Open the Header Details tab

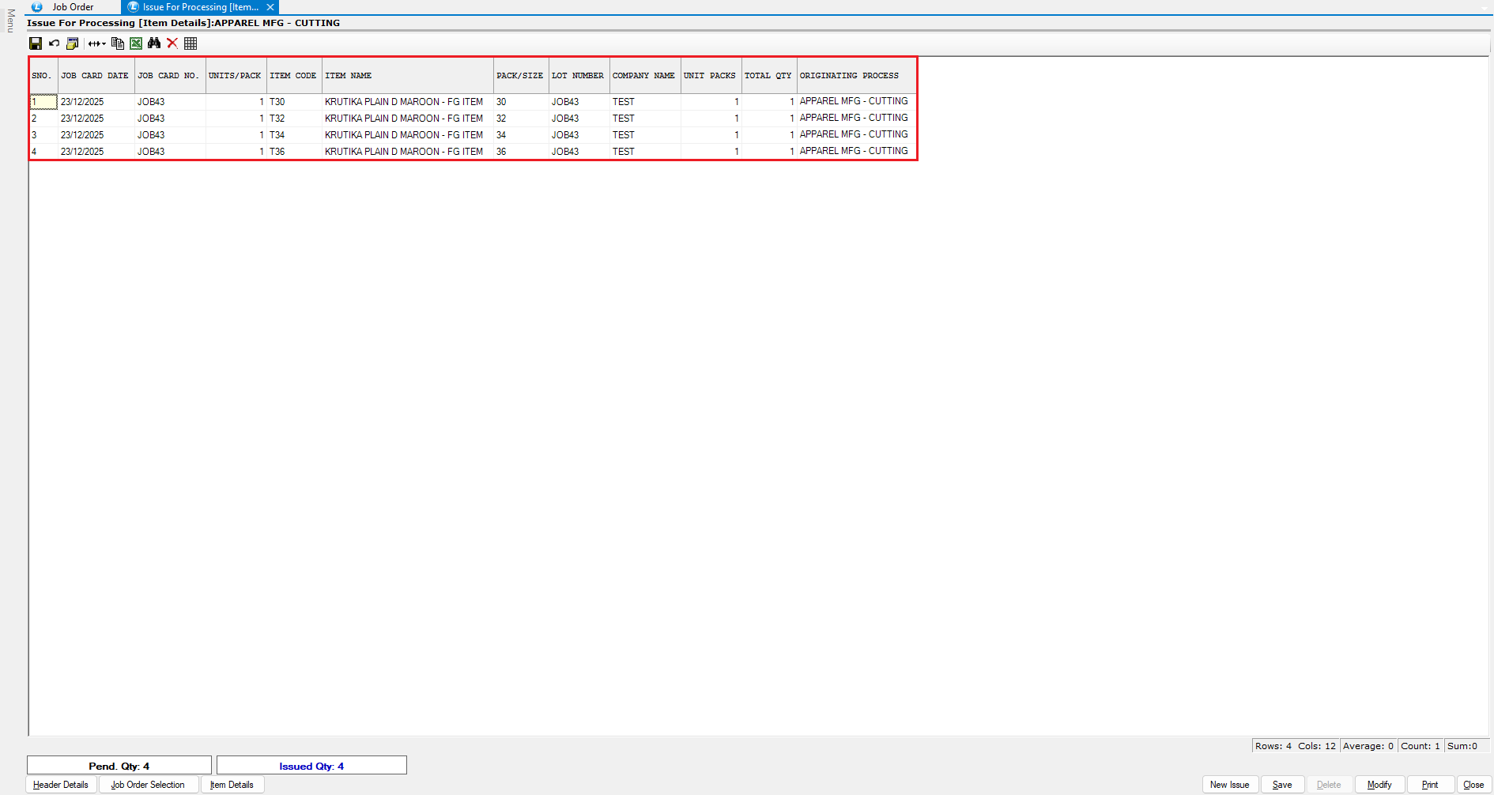coord(61,785)
